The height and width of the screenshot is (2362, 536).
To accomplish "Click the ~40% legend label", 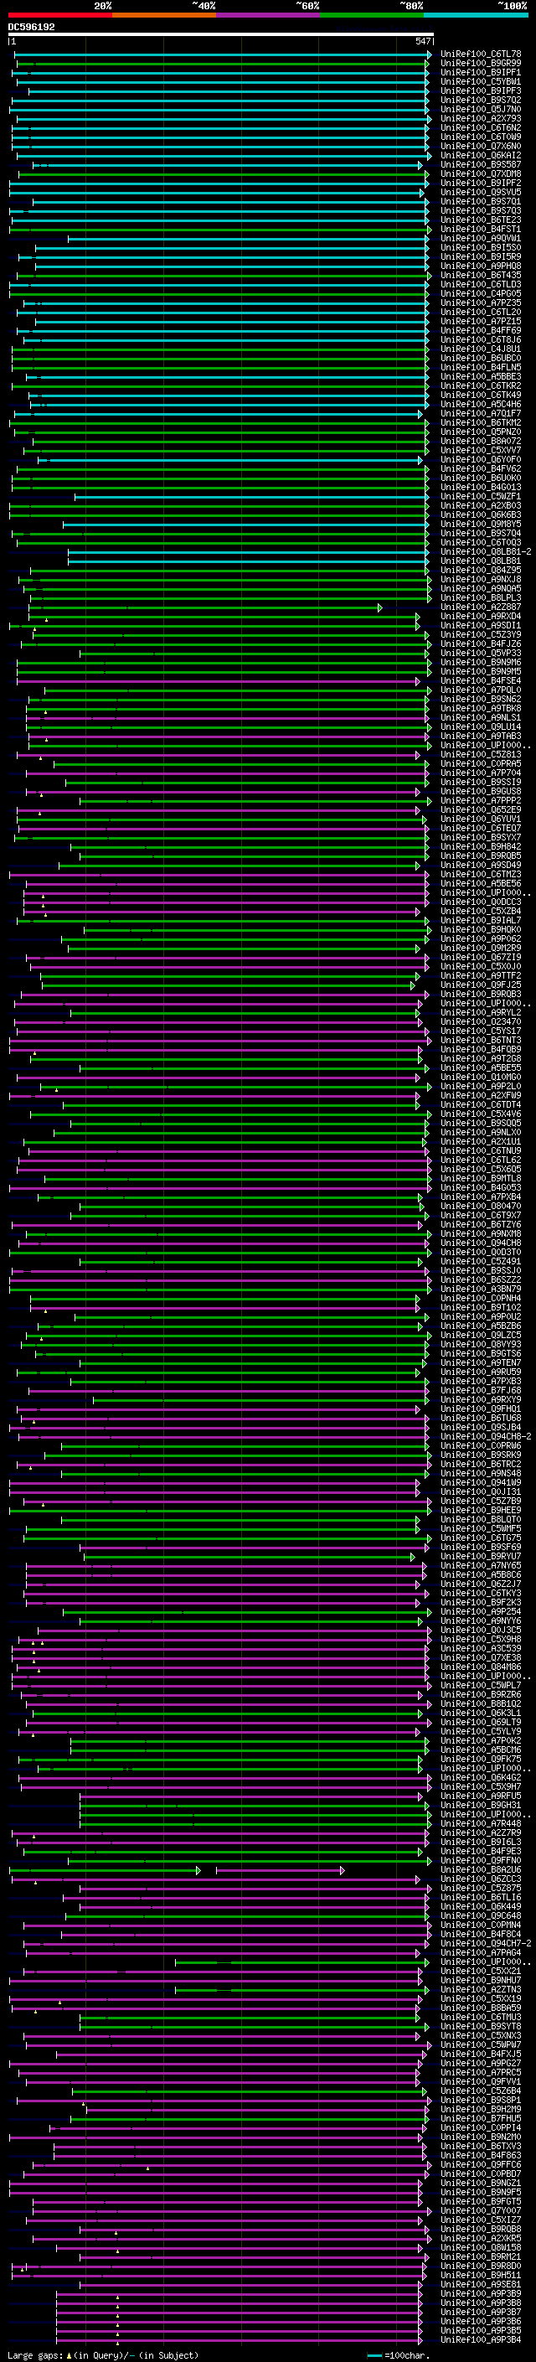I will click(204, 7).
